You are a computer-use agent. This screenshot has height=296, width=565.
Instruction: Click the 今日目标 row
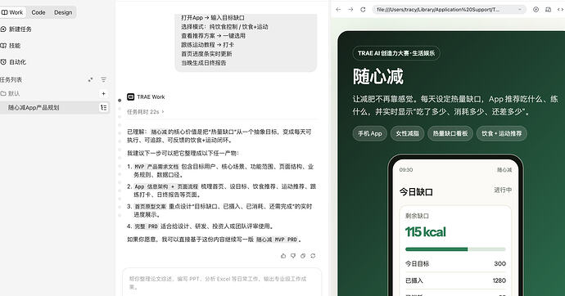[x=455, y=263]
